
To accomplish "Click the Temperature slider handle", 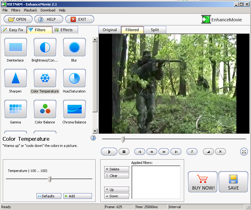I will click(50, 179).
